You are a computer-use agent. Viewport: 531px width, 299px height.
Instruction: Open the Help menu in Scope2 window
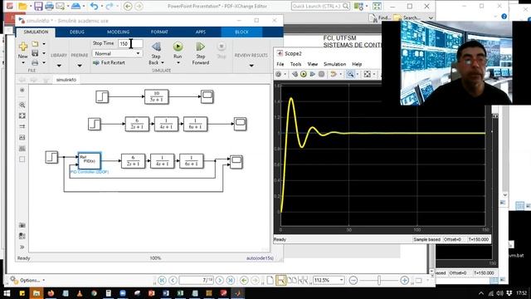(357, 64)
